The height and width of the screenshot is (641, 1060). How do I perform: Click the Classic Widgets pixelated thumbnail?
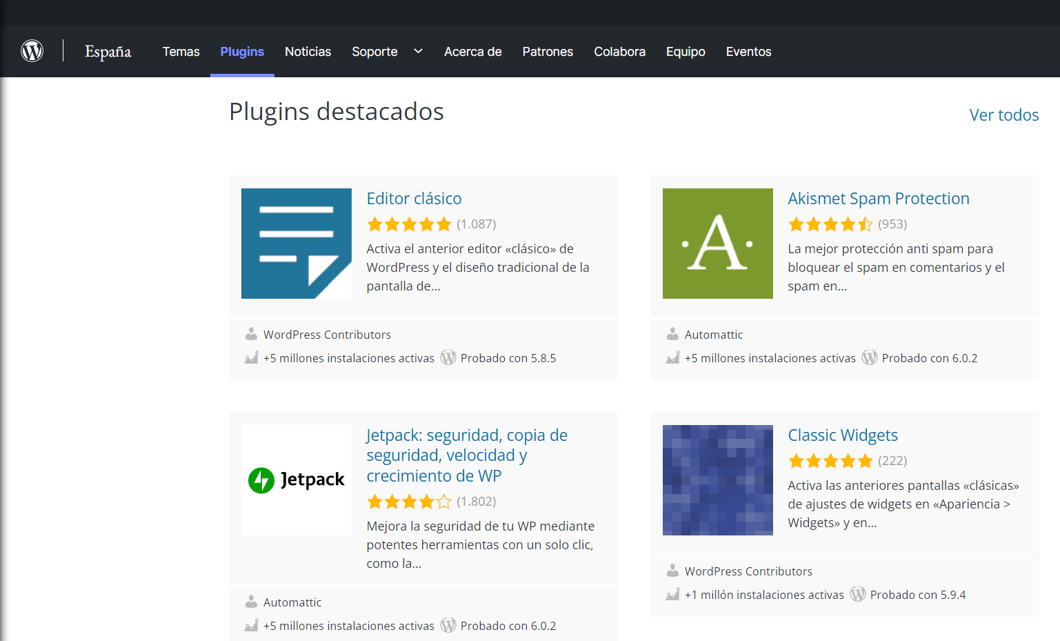tap(718, 480)
